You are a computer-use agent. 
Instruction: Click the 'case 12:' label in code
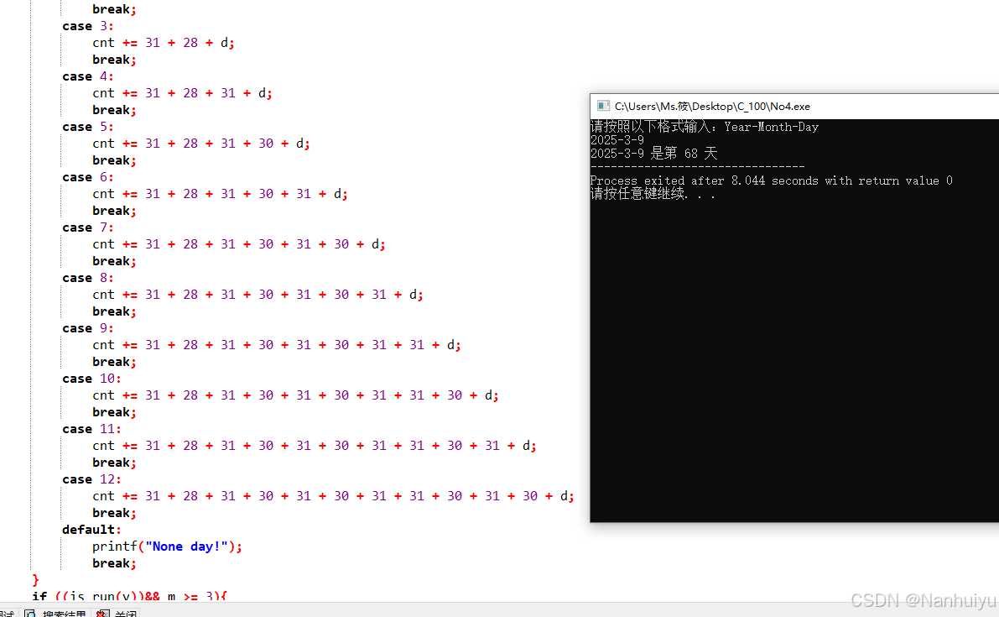pos(91,479)
